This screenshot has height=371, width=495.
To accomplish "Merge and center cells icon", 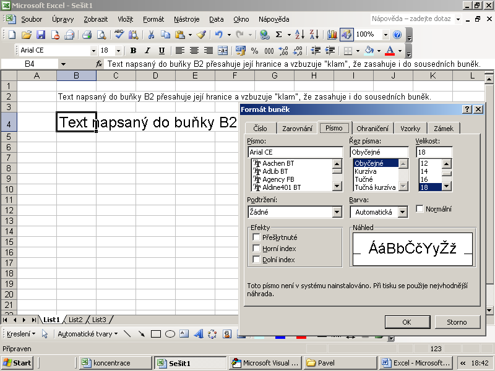I will (223, 51).
